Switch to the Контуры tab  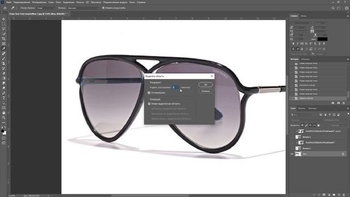point(312,108)
